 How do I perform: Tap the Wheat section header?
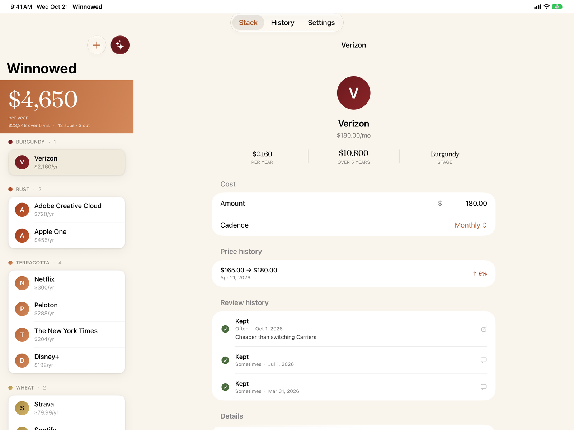coord(27,388)
